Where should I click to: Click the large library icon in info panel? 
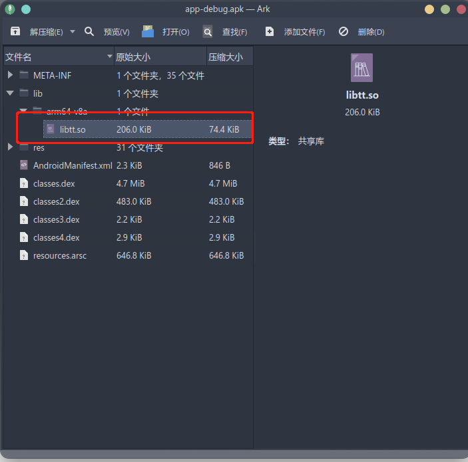coord(361,67)
